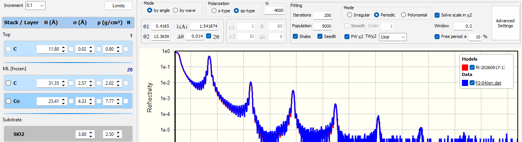The width and height of the screenshot is (522, 142).
Task: Check the ML C layer checkbox
Action: pos(8,83)
